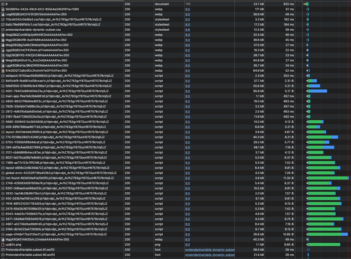Viewport: 351px width, 259px height.
Task: Click the document type cell of request 8
Action: pyautogui.click(x=162, y=4)
